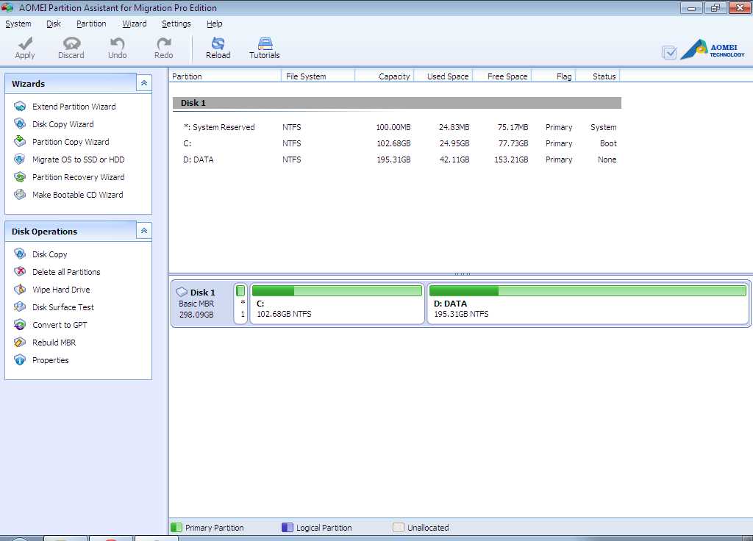Click the Wipe Hard Drive icon
The image size is (753, 541).
pos(20,289)
